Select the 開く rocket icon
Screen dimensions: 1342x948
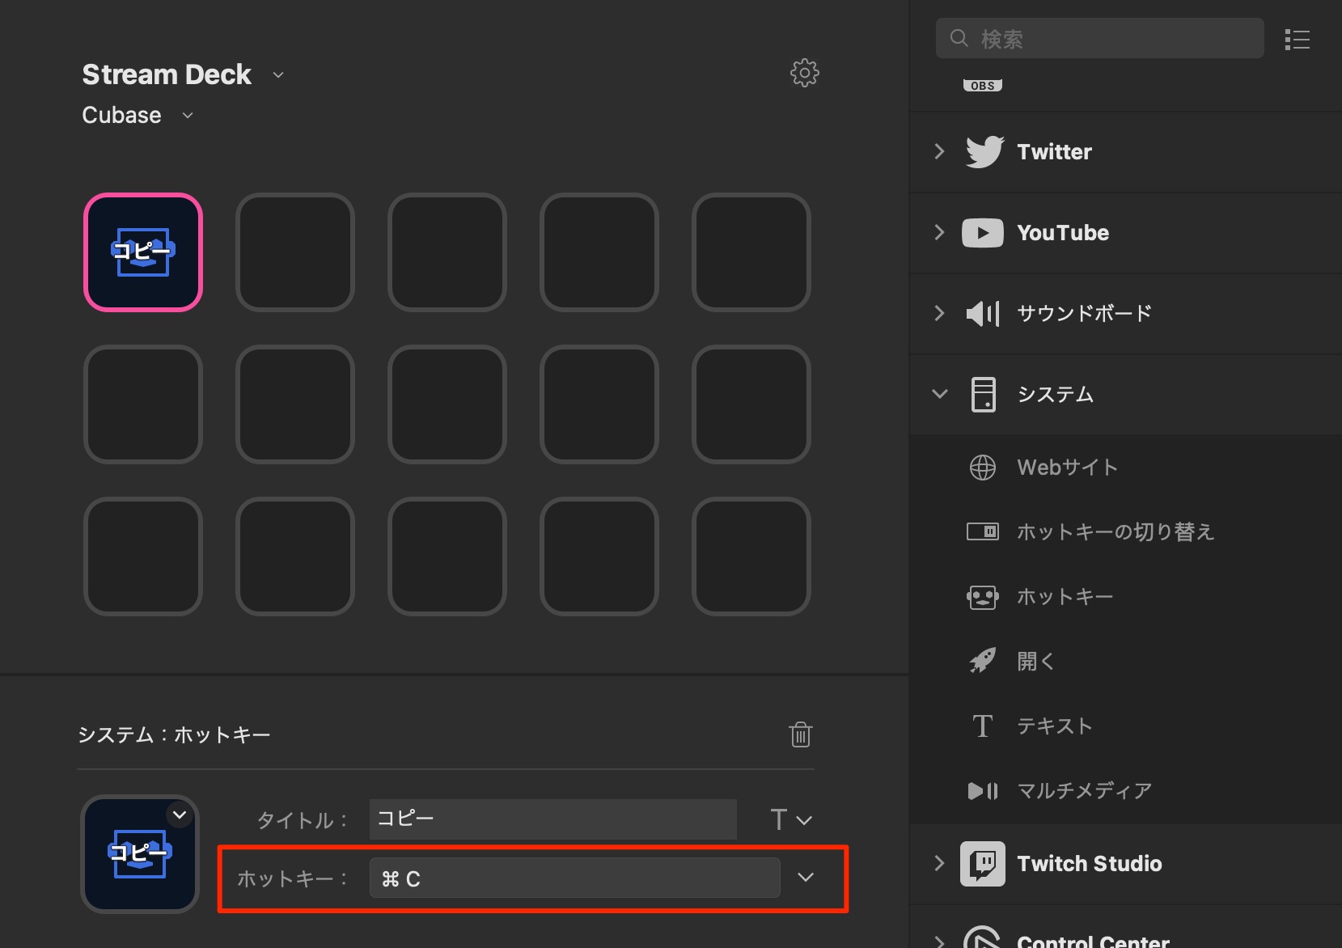point(983,661)
